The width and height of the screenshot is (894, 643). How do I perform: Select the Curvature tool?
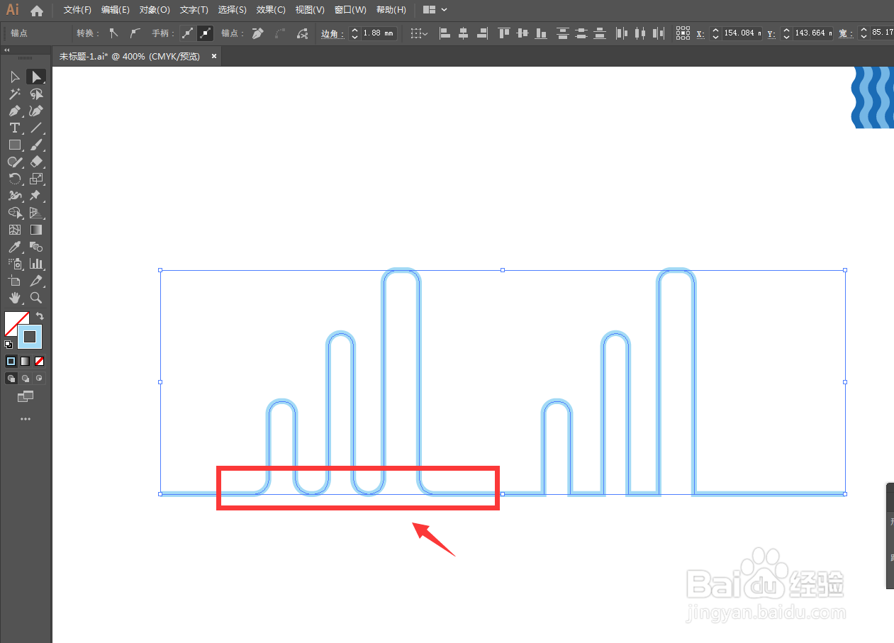36,111
